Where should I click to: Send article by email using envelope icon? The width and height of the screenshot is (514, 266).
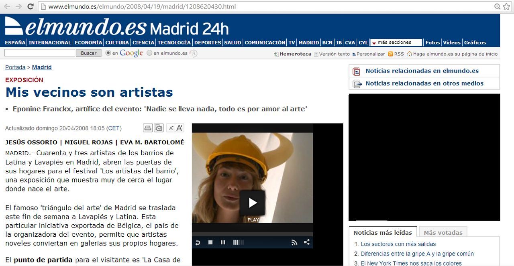tap(159, 128)
